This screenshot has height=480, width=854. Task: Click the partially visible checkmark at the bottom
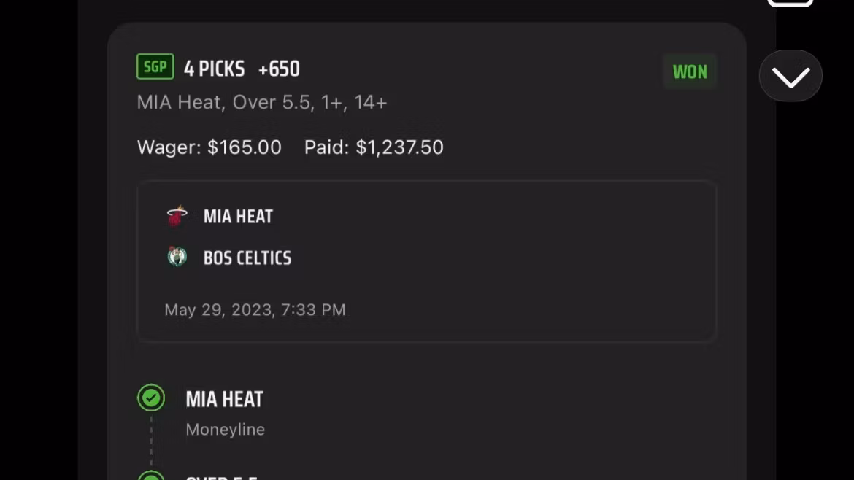151,476
